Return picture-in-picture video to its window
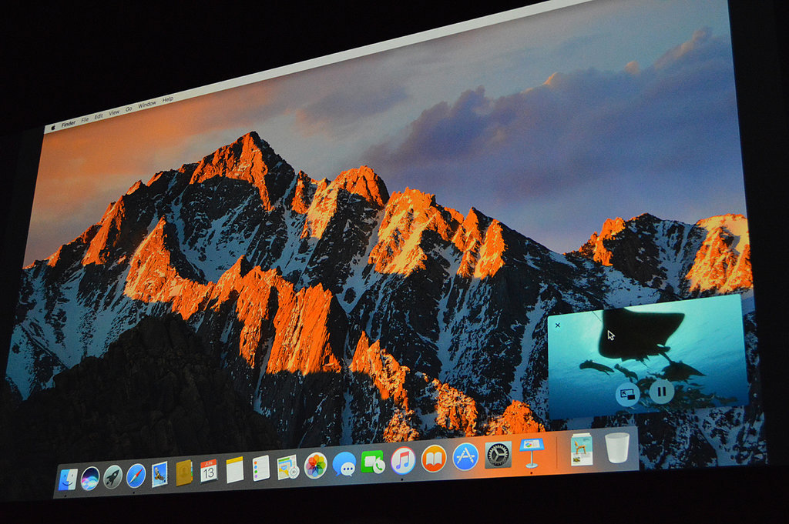 pyautogui.click(x=627, y=394)
